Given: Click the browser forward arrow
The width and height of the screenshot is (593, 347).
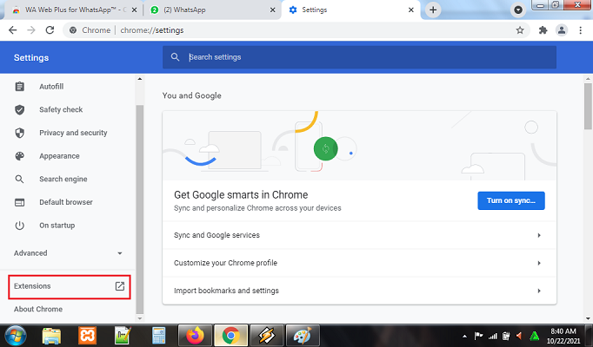Looking at the screenshot, I should pos(31,30).
